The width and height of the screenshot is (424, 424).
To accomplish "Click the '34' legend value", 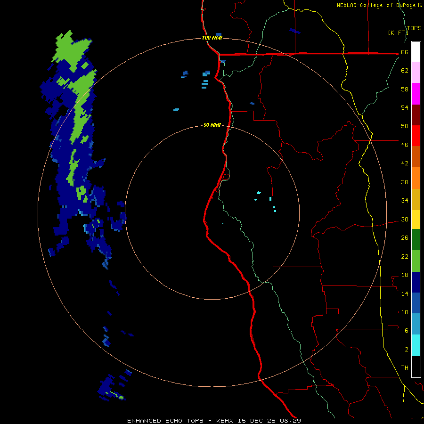I will 405,201.
